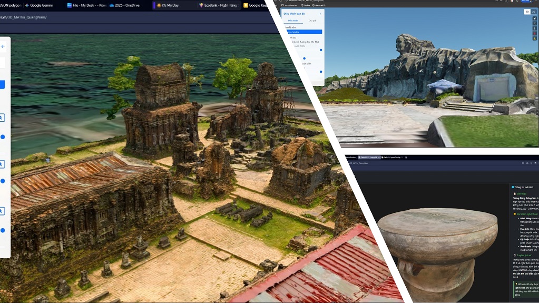This screenshot has height=303, width=539.
Task: Click the Ý nghĩa lịch sử heading
Action: coord(523,255)
